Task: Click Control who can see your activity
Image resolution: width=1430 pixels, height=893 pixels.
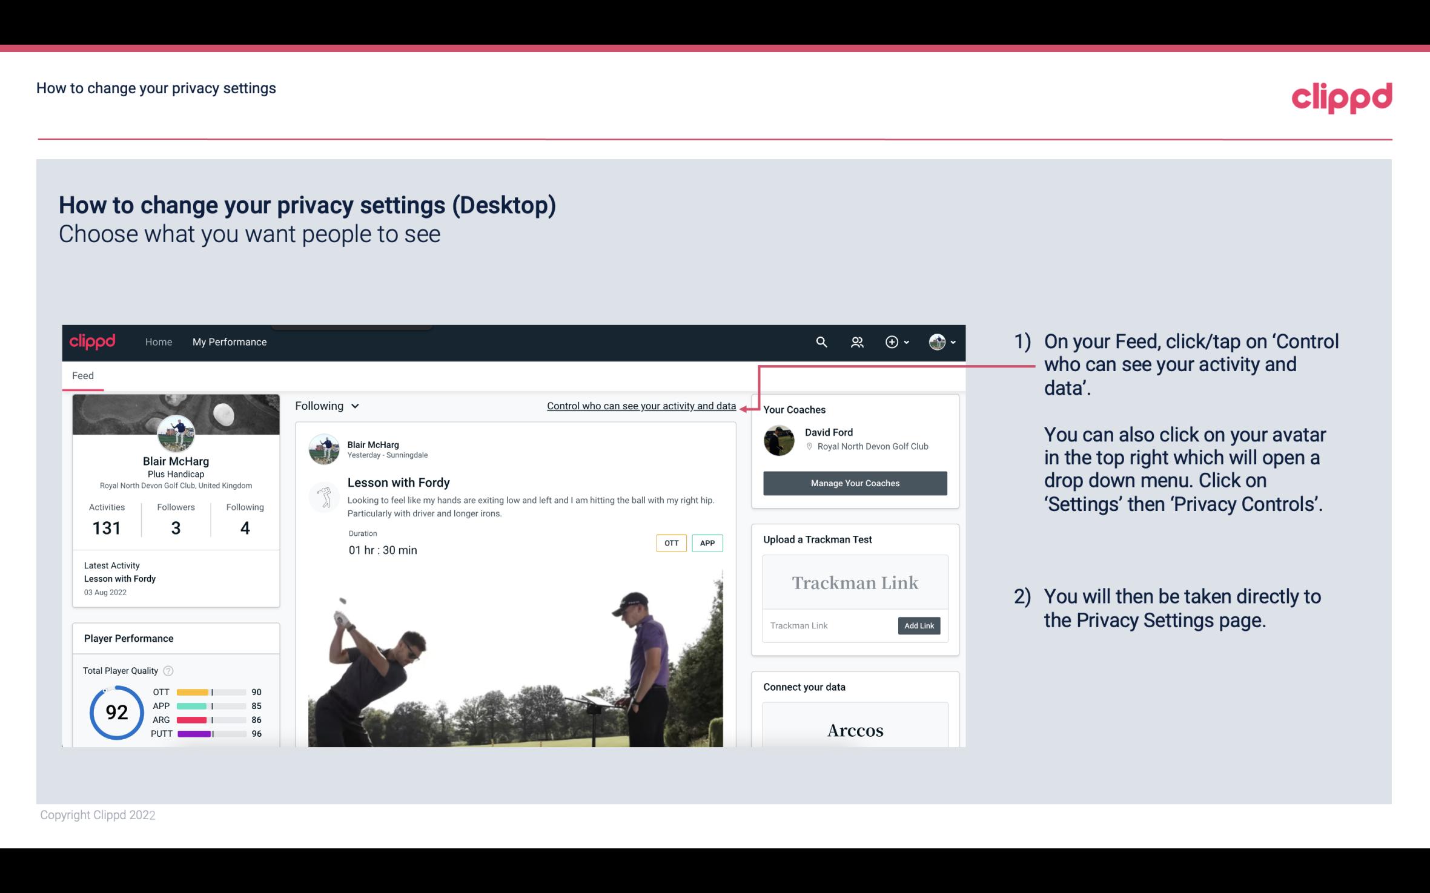Action: click(x=641, y=406)
